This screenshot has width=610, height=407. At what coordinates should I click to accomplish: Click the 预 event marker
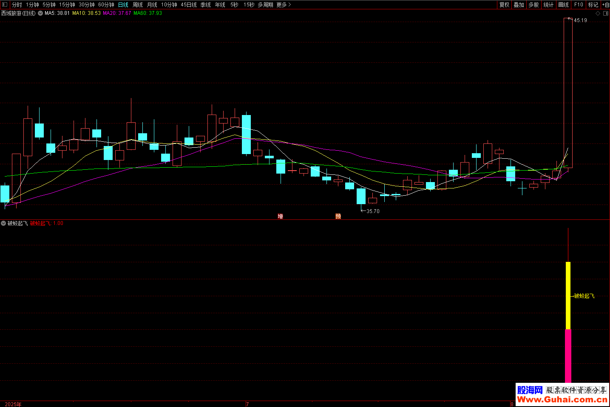[338, 216]
